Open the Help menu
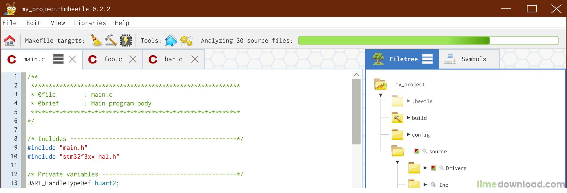The image size is (567, 193). coord(122,23)
